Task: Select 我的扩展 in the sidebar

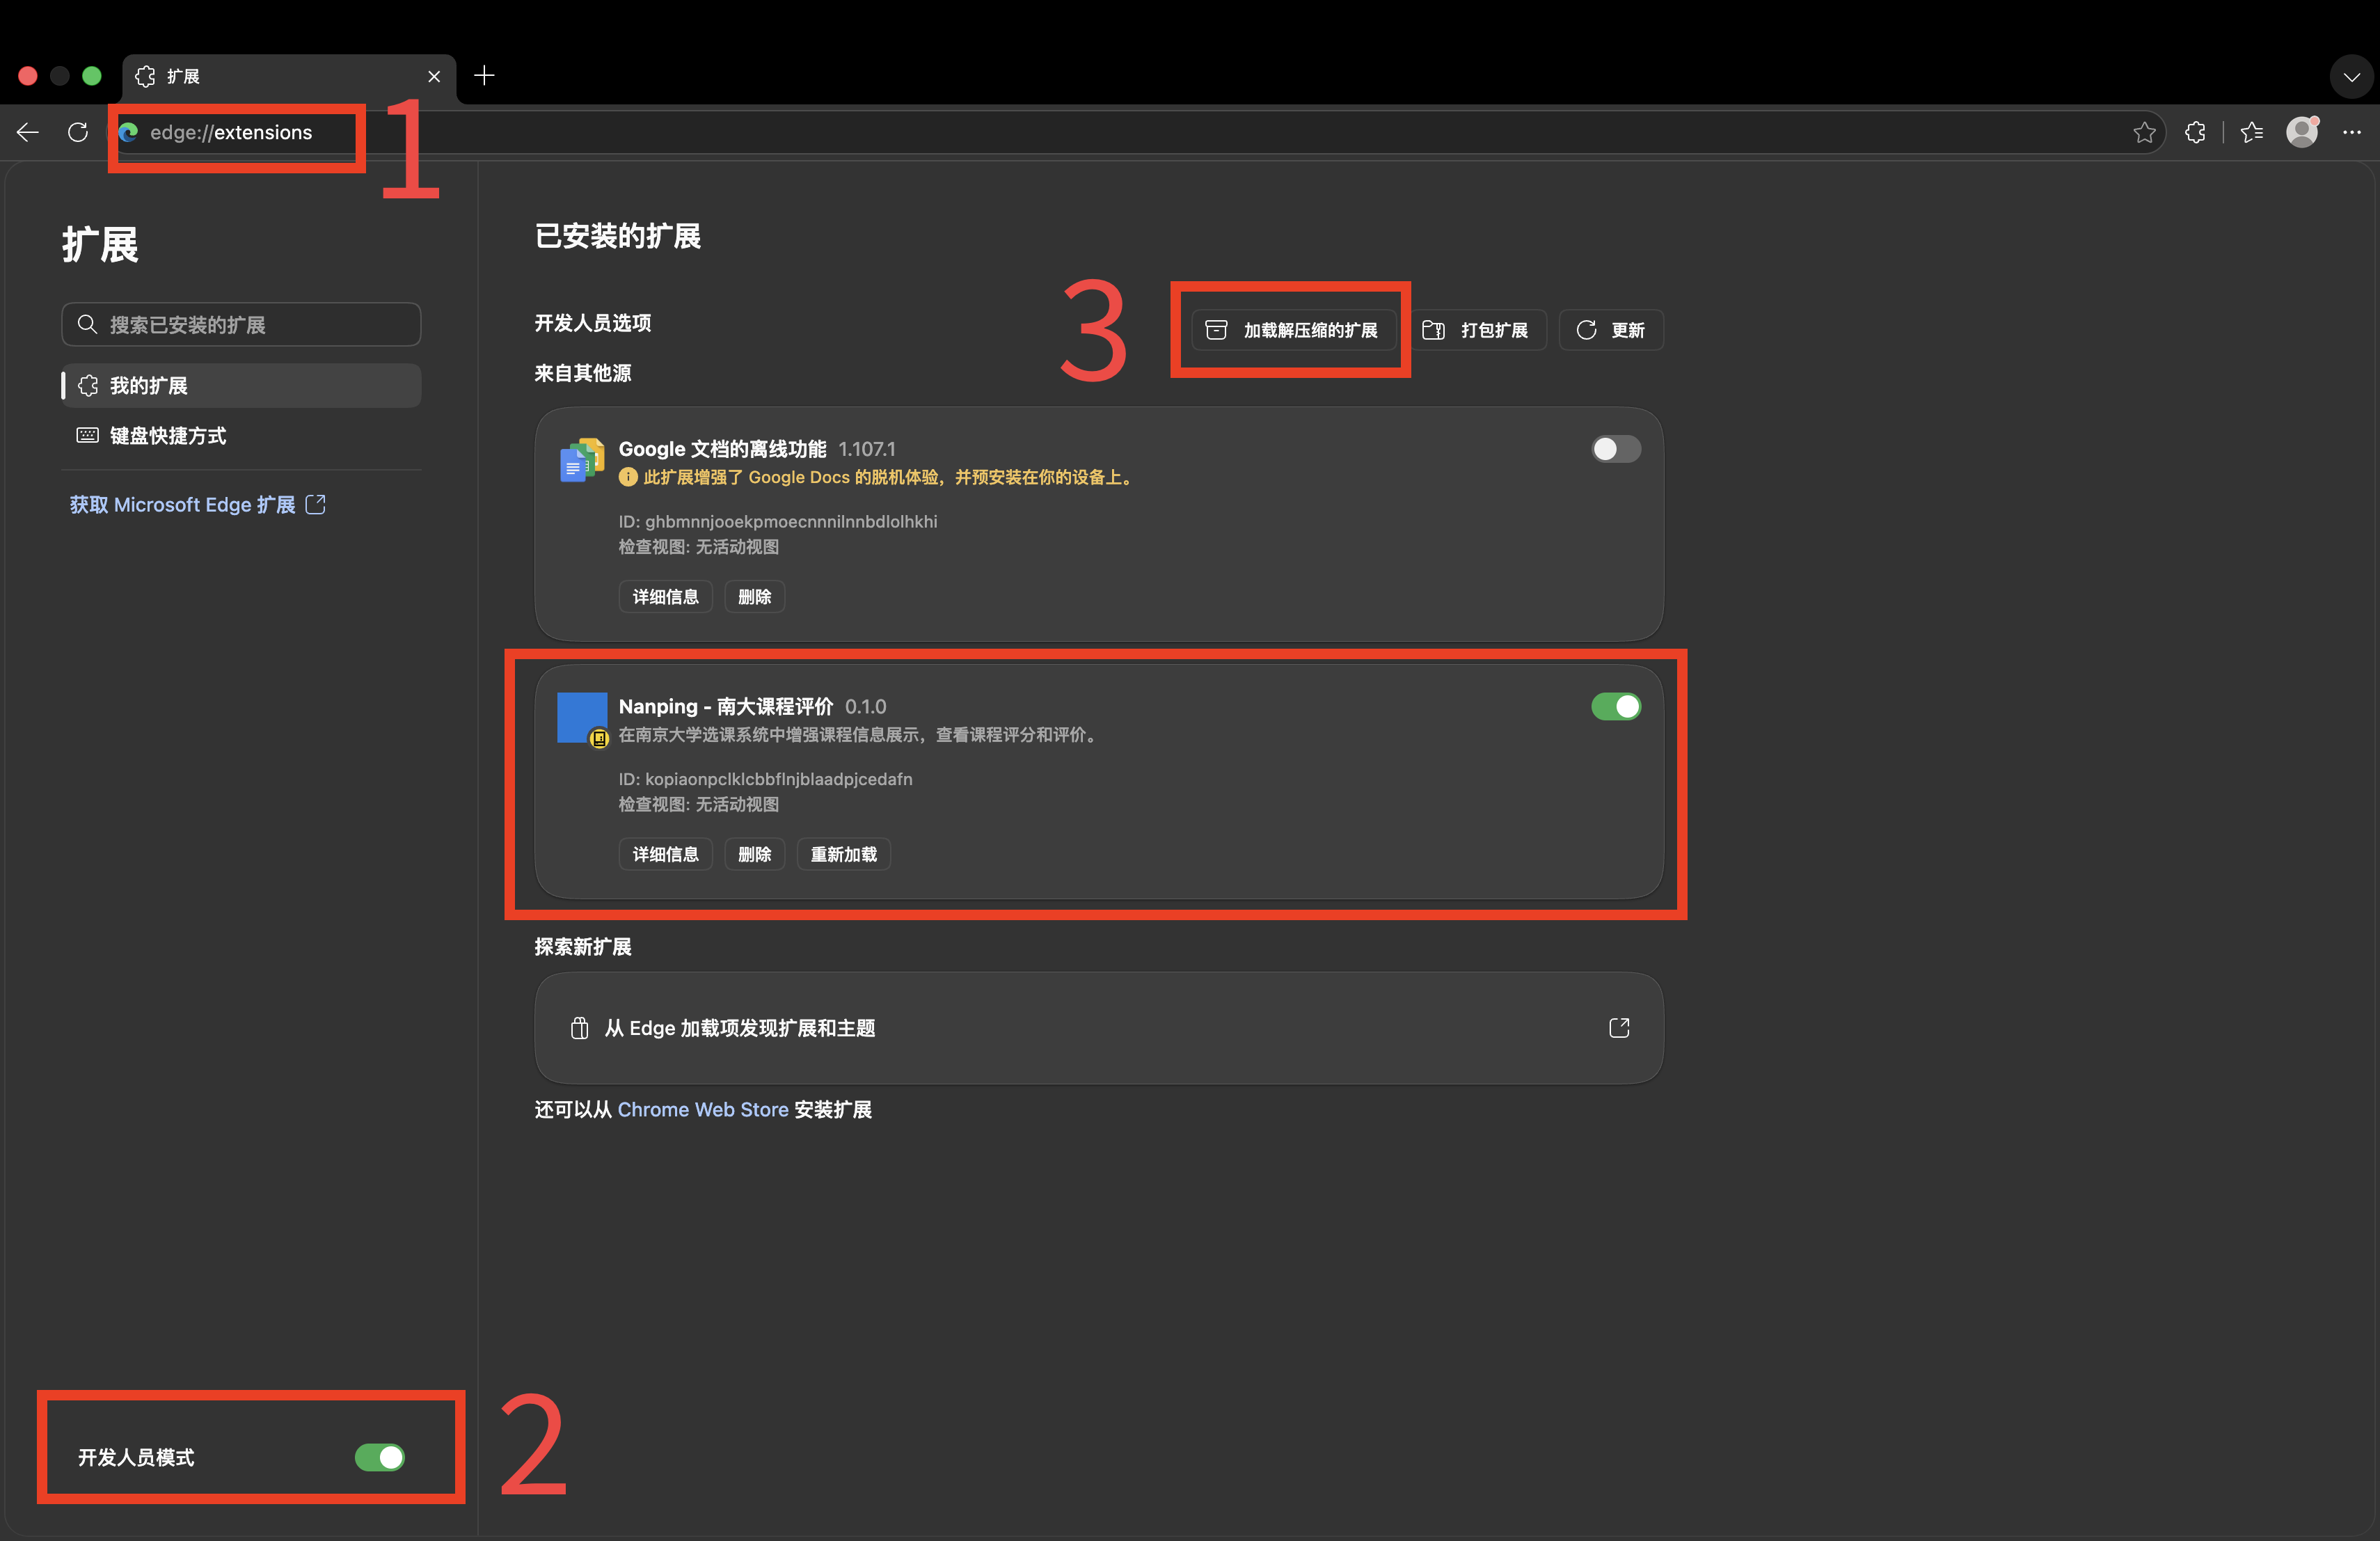Action: [241, 385]
